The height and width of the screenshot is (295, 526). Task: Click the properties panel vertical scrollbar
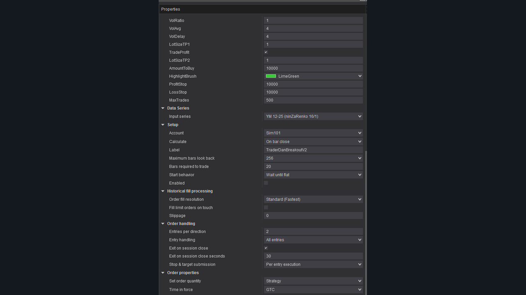point(366,221)
